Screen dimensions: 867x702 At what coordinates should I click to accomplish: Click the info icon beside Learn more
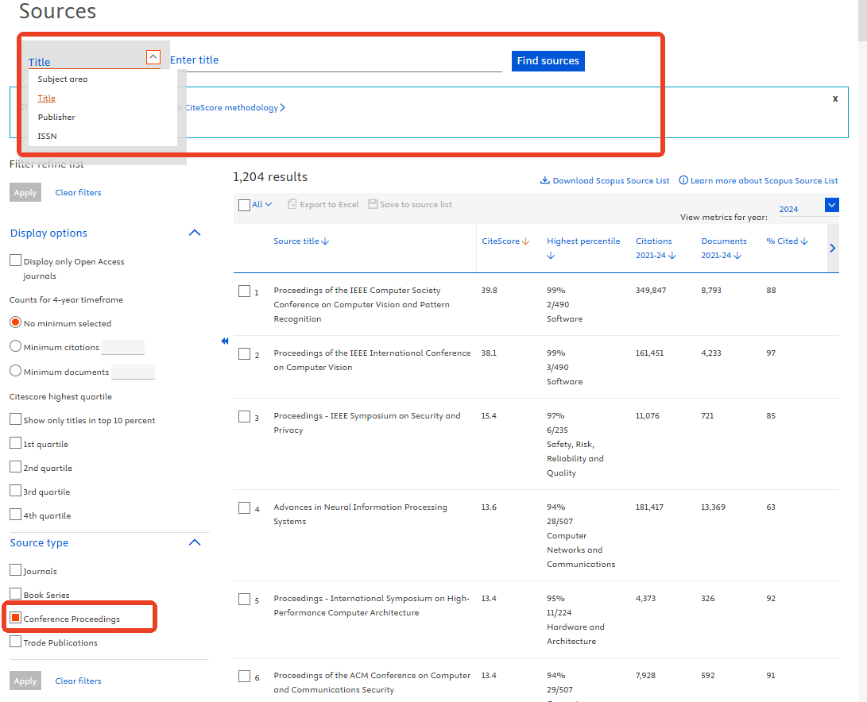[x=683, y=180]
